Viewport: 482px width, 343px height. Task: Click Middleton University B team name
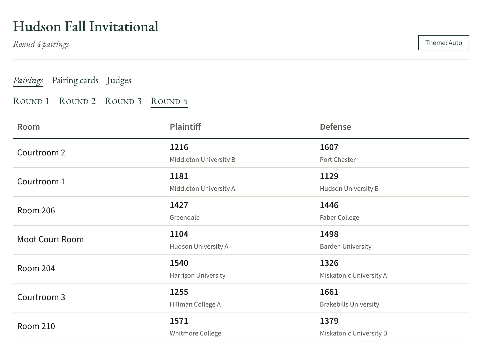click(x=202, y=160)
